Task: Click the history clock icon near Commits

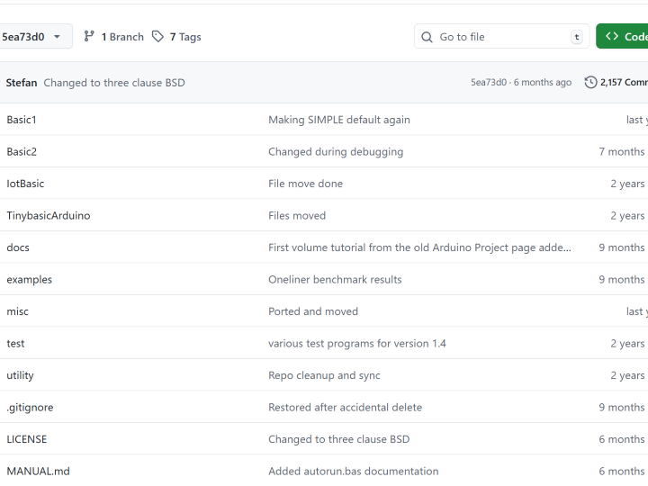Action: click(x=590, y=83)
